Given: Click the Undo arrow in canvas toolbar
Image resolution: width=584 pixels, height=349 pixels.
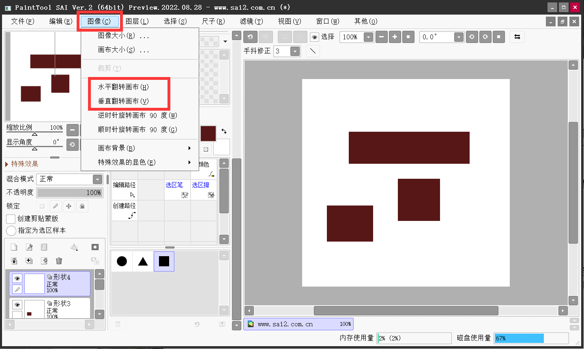Looking at the screenshot, I should click(250, 37).
